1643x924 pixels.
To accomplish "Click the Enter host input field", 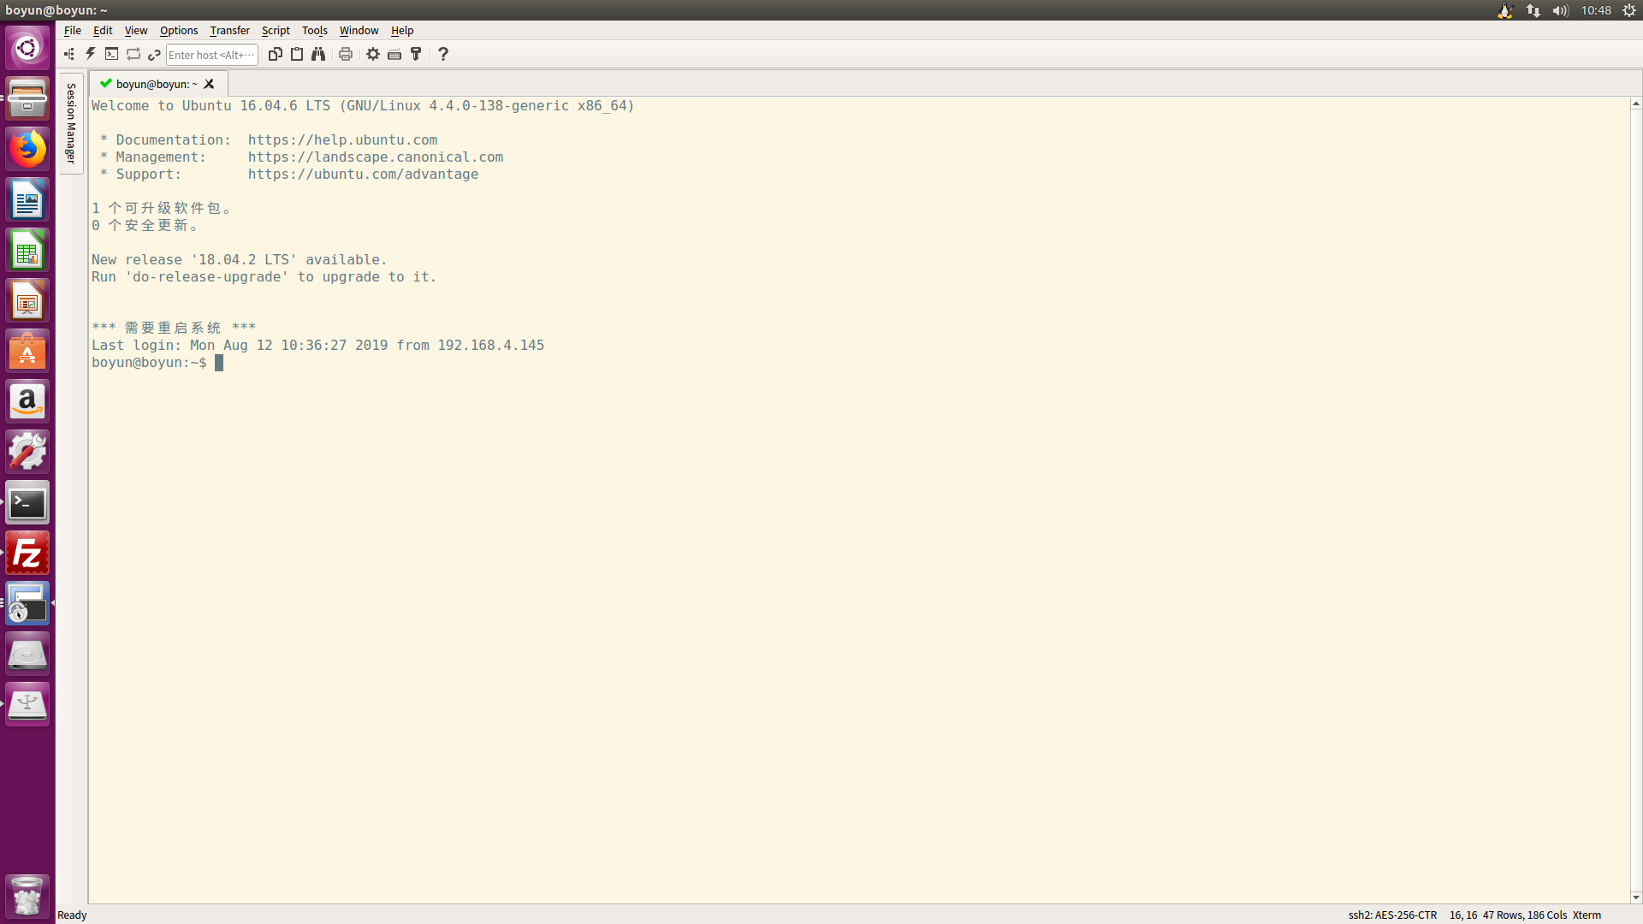I will tap(211, 55).
